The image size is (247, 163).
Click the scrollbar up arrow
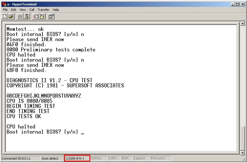coord(243,24)
